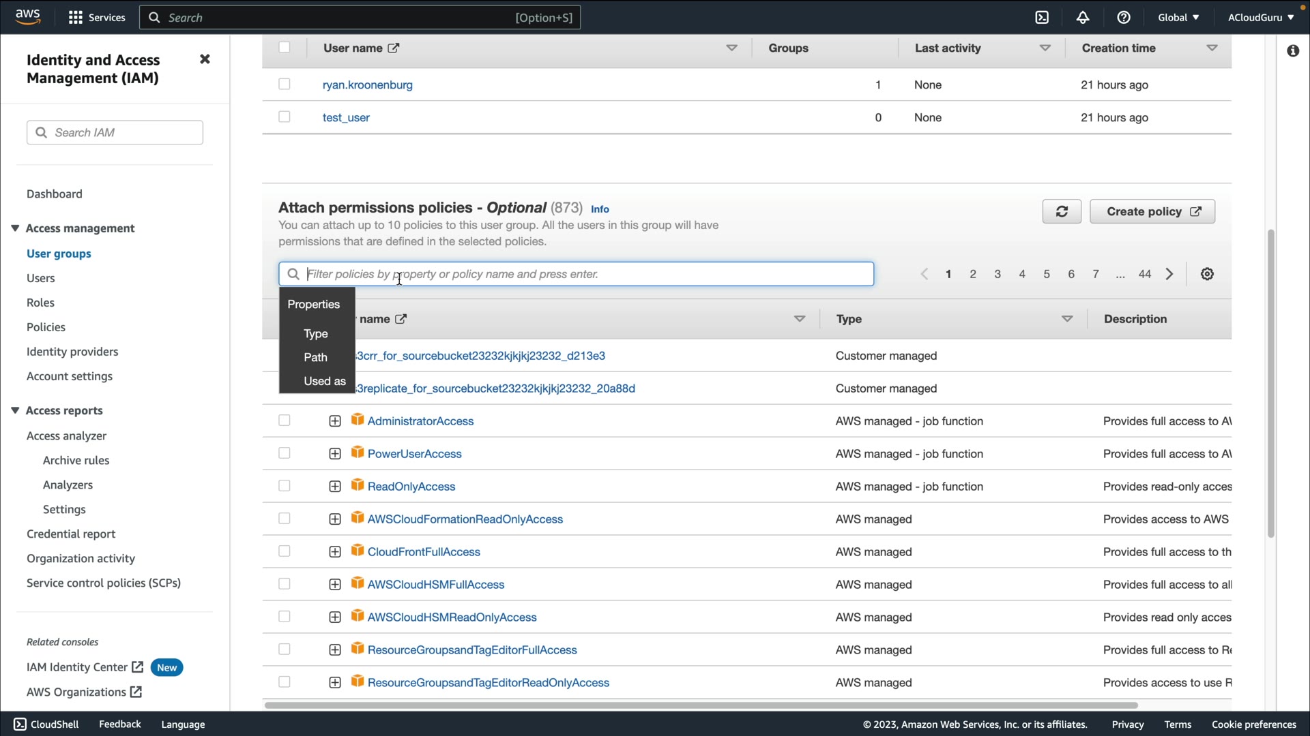This screenshot has height=736, width=1310.
Task: Expand the PowerUserAccess policy details
Action: coord(335,454)
